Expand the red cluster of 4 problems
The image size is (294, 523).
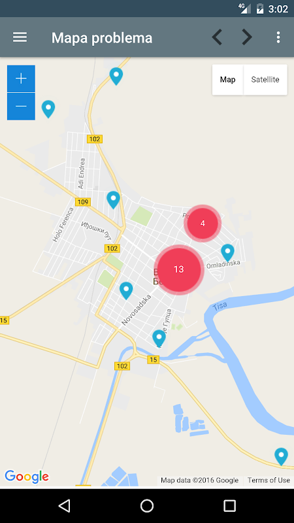click(203, 224)
